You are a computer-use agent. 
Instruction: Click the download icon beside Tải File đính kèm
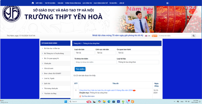click(x=80, y=96)
